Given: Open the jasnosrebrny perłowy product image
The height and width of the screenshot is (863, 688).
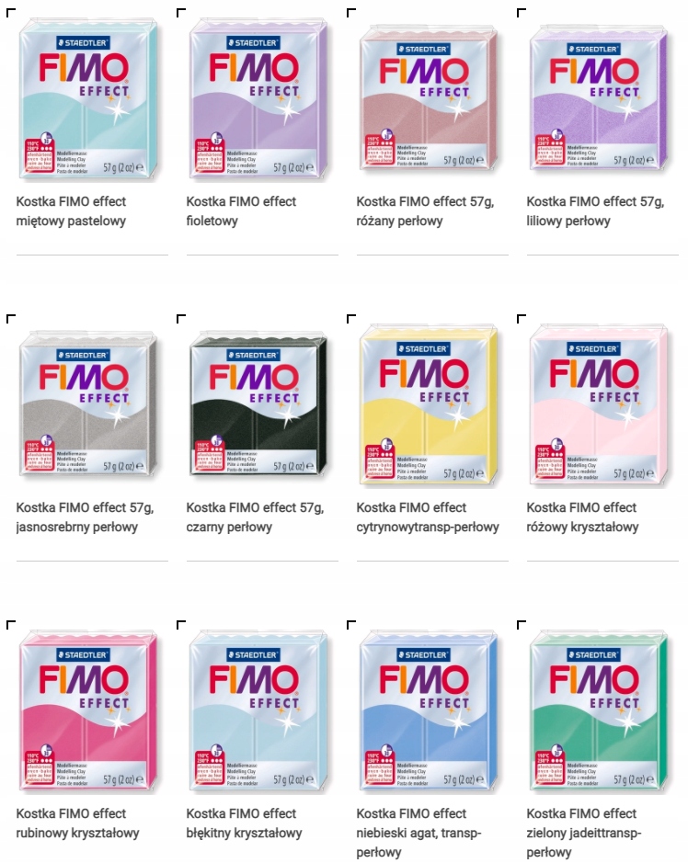Looking at the screenshot, I should (x=88, y=403).
